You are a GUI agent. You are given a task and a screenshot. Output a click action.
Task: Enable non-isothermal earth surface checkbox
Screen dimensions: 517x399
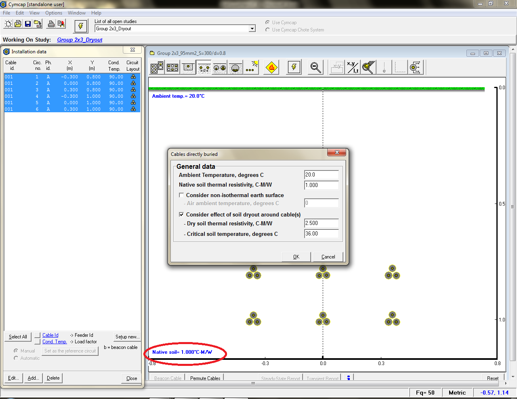[x=181, y=195]
